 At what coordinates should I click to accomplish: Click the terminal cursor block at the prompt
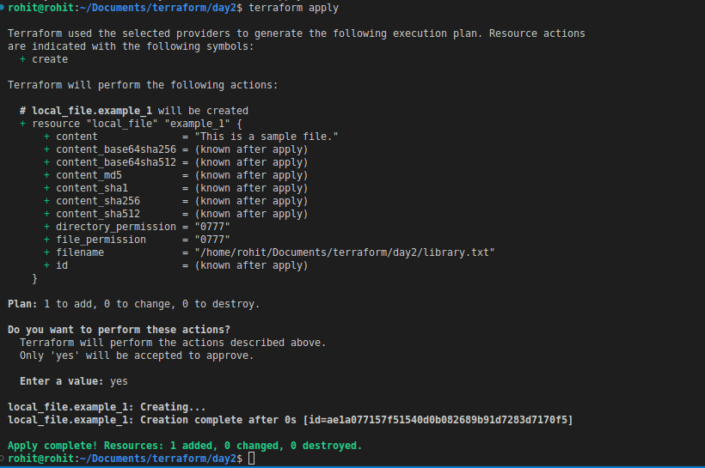click(251, 459)
